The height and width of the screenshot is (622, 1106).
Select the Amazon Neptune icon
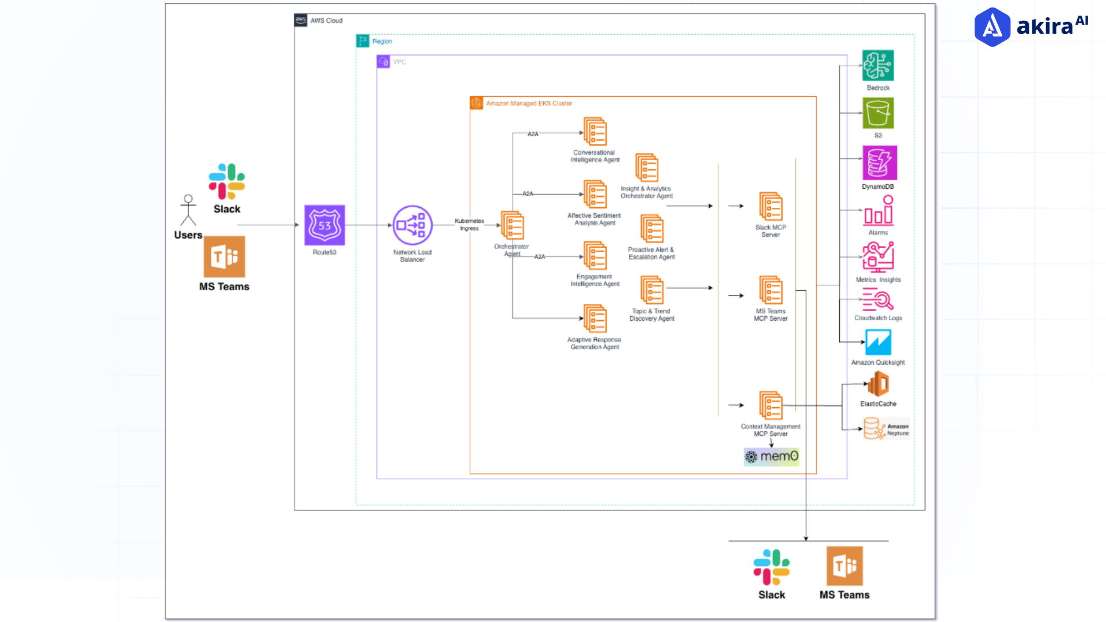coord(874,428)
